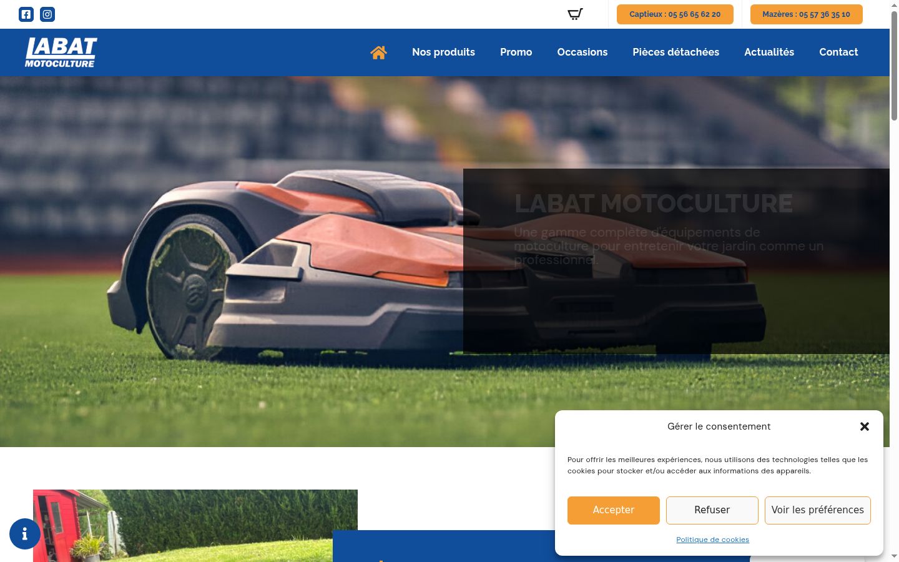
Task: Open the Facebook page icon
Action: tap(26, 14)
